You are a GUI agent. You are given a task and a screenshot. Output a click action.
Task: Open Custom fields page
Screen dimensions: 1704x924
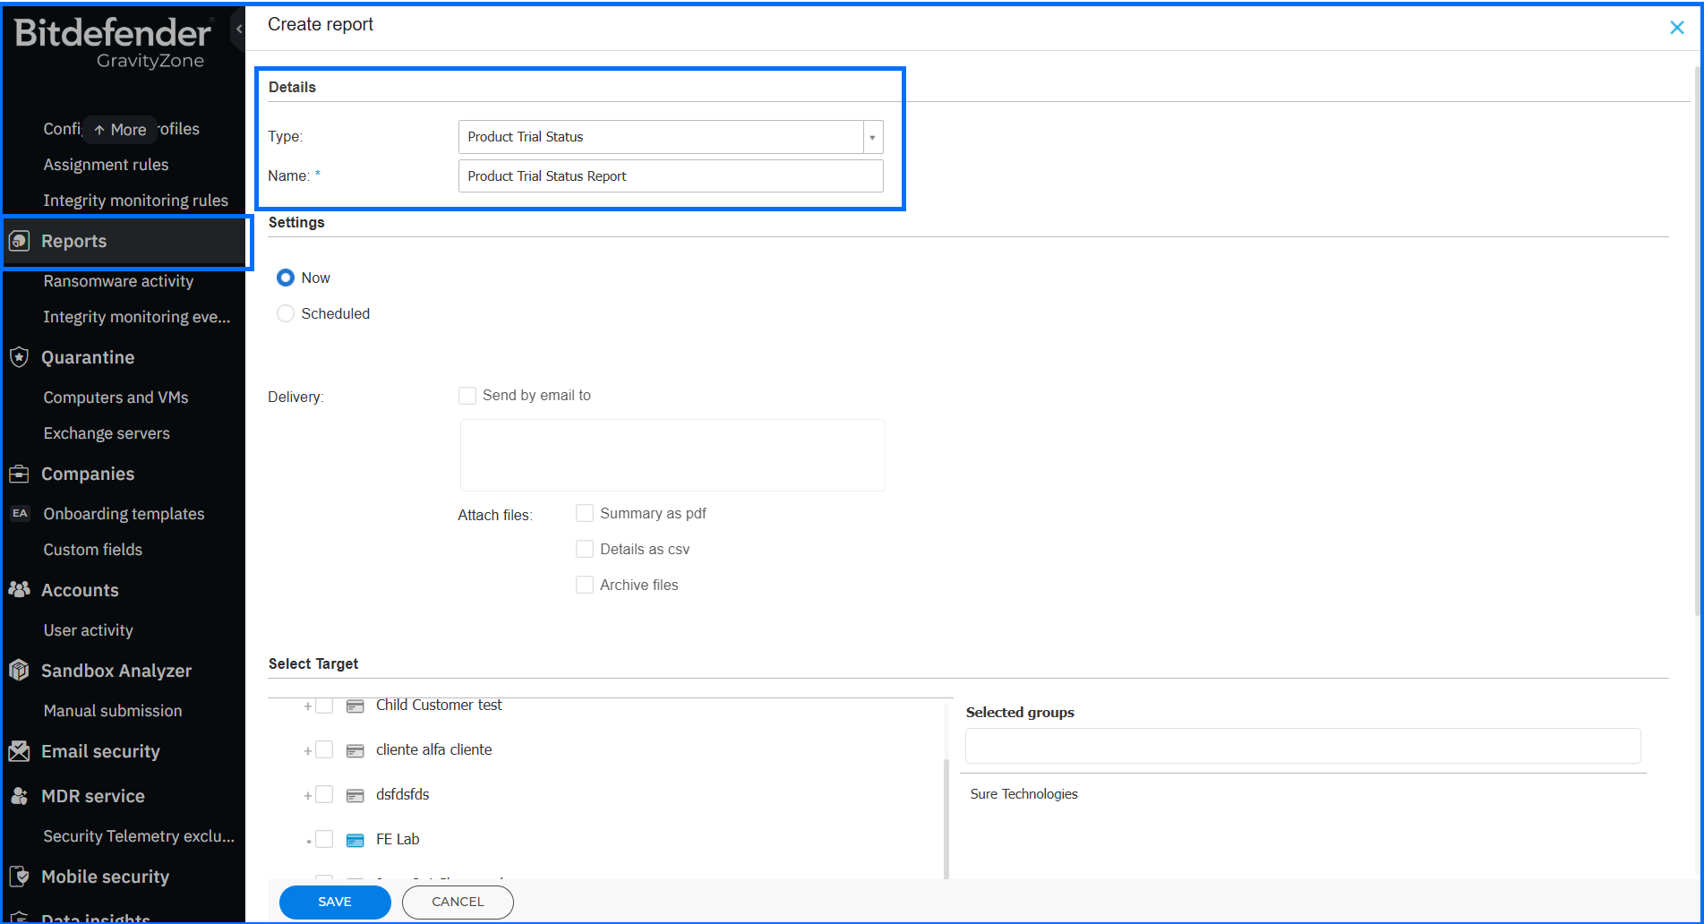(93, 550)
